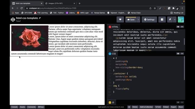Image resolution: width=195 pixels, height=109 pixels.
Task: Close the images browser tab
Action: 74,3
